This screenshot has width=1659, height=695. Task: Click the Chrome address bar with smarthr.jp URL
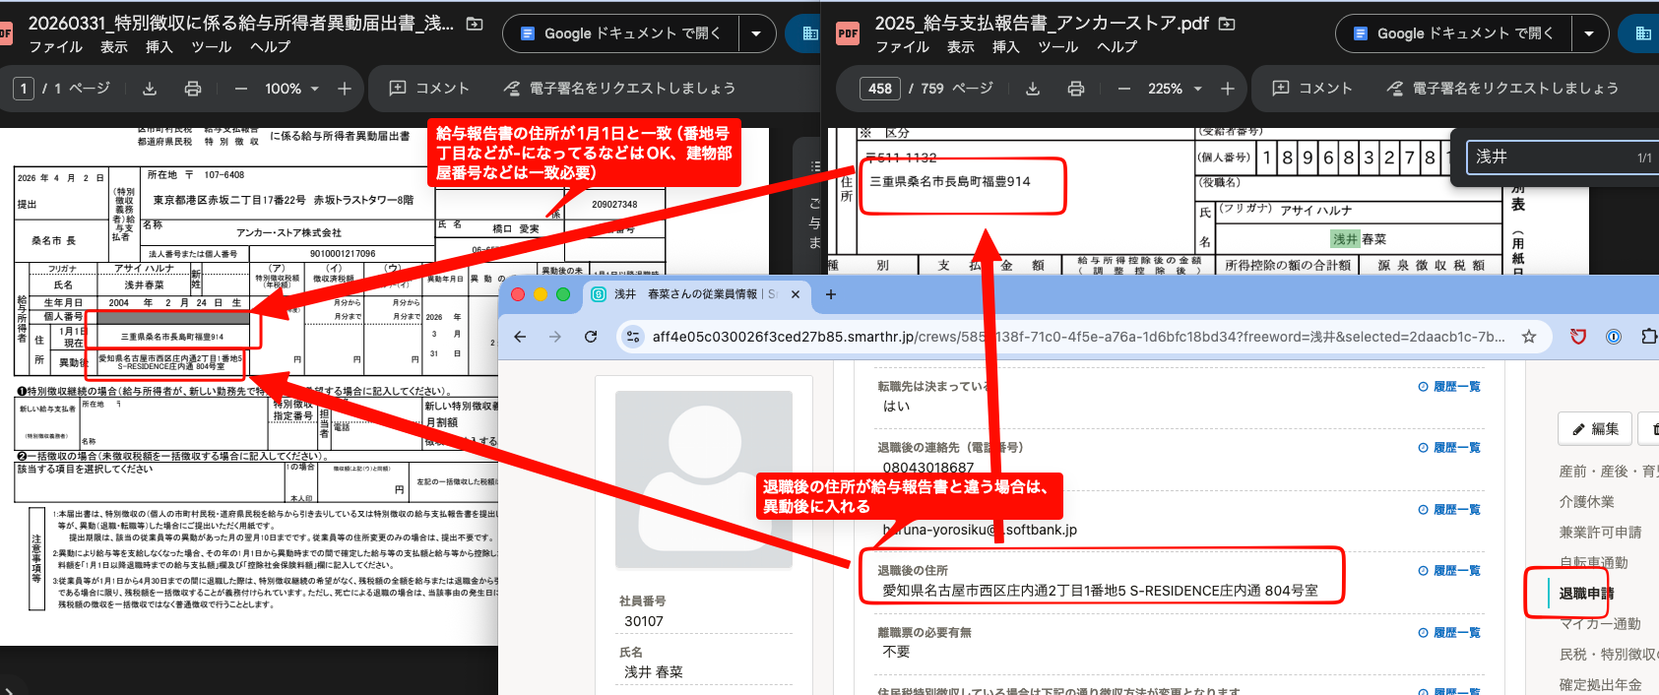(1078, 337)
